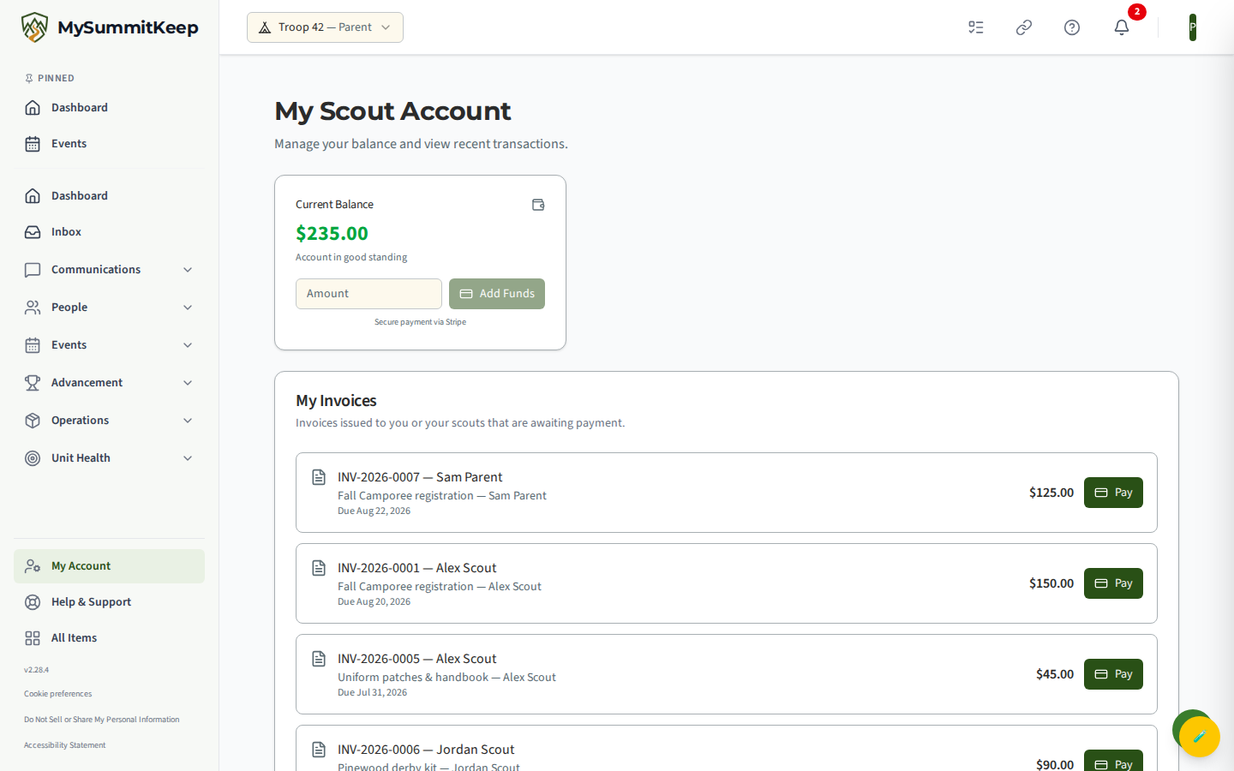The height and width of the screenshot is (771, 1234).
Task: Click document icon of INV-2026-0006
Action: [x=319, y=750]
